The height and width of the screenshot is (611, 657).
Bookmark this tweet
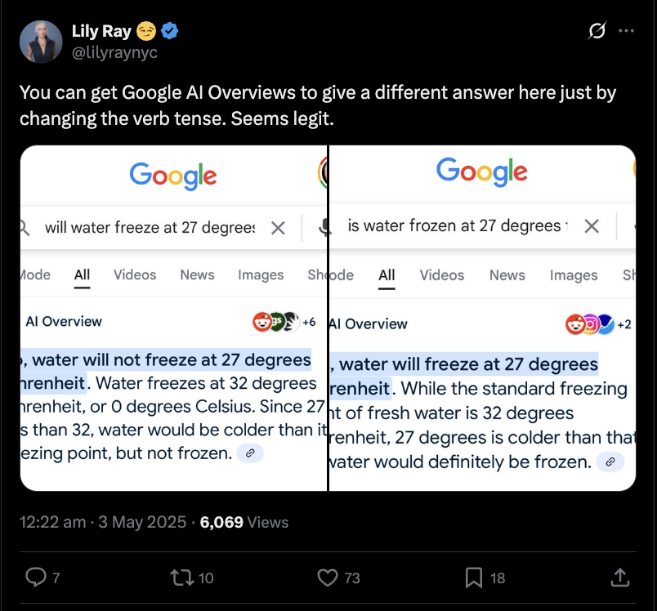tap(474, 578)
